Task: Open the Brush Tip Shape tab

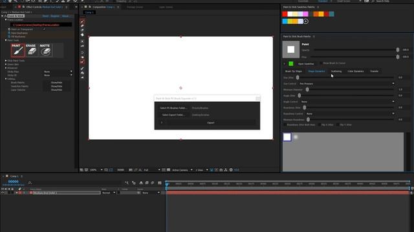Action: (293, 72)
